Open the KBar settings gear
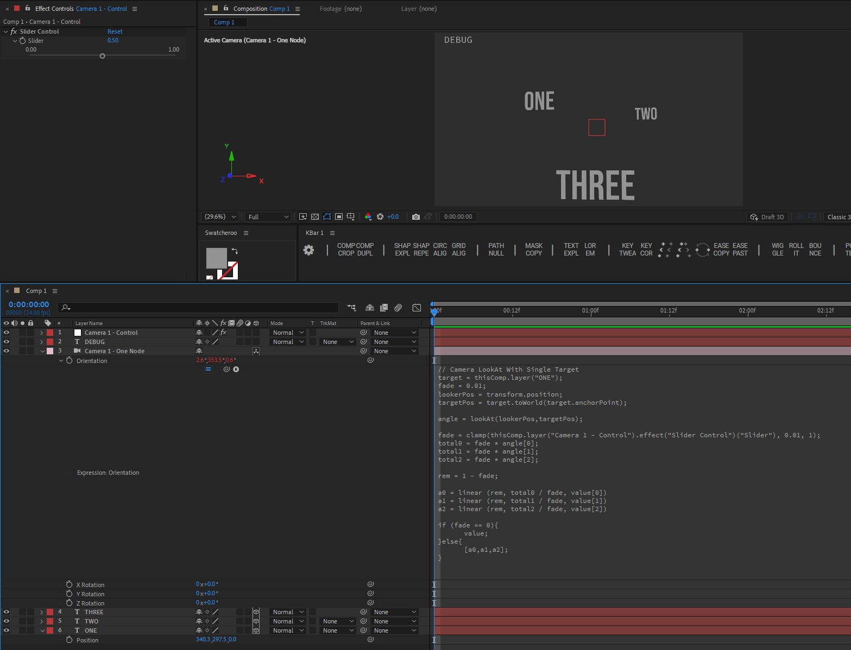The image size is (851, 650). point(308,250)
